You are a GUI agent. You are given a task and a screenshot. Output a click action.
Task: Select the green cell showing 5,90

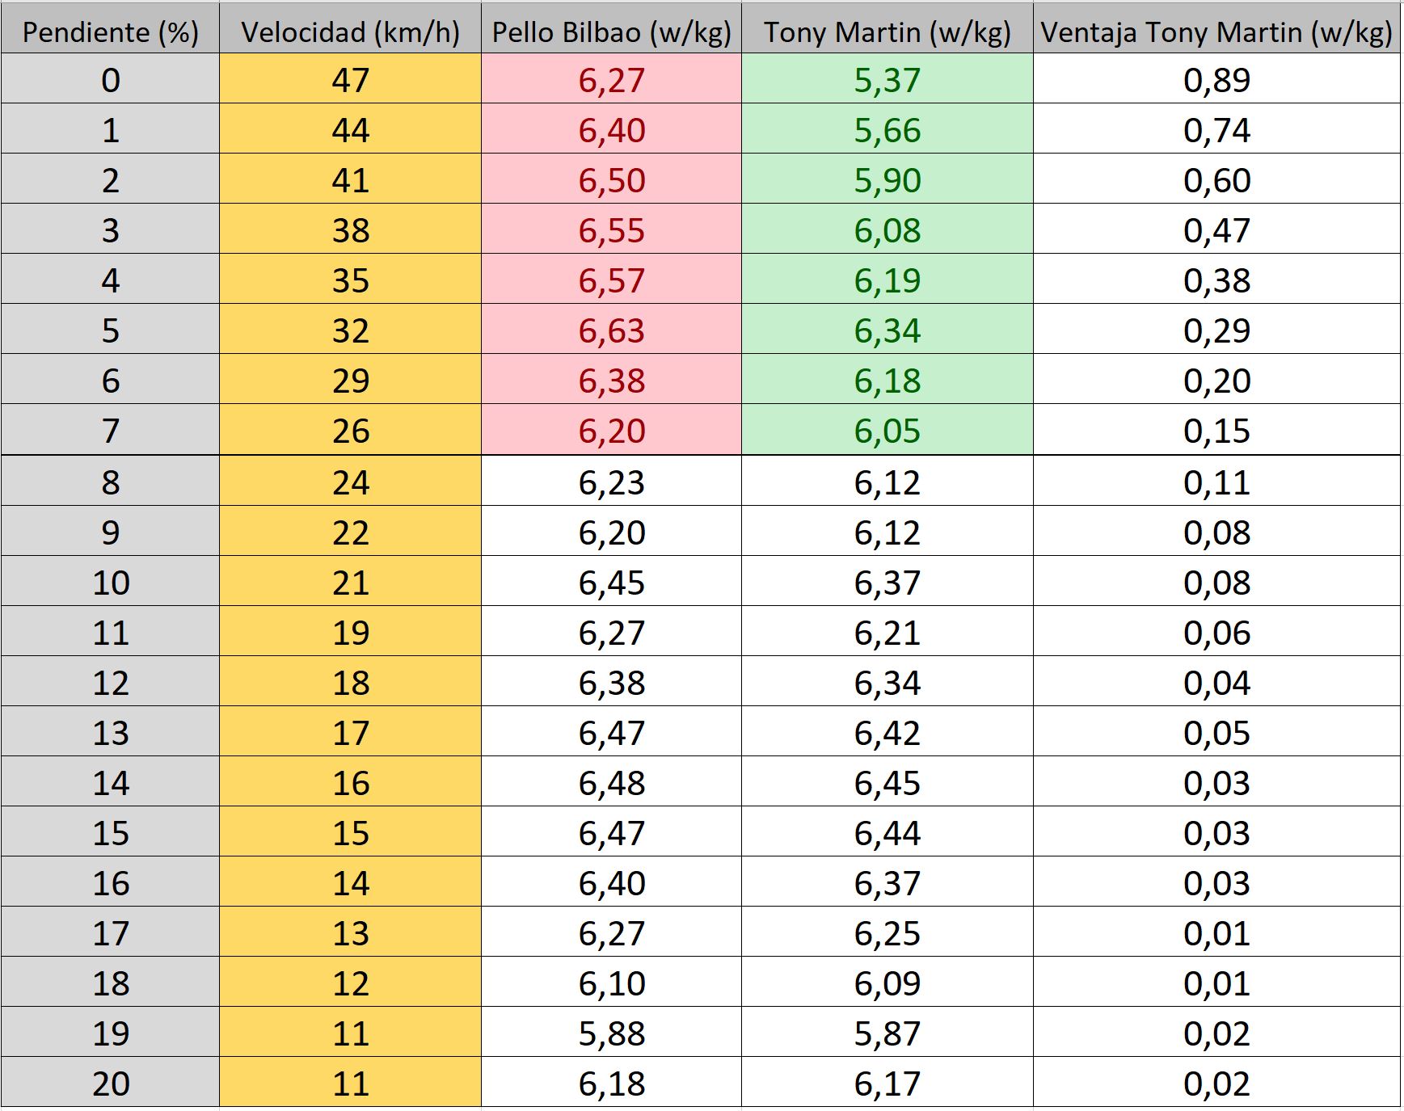(x=887, y=180)
